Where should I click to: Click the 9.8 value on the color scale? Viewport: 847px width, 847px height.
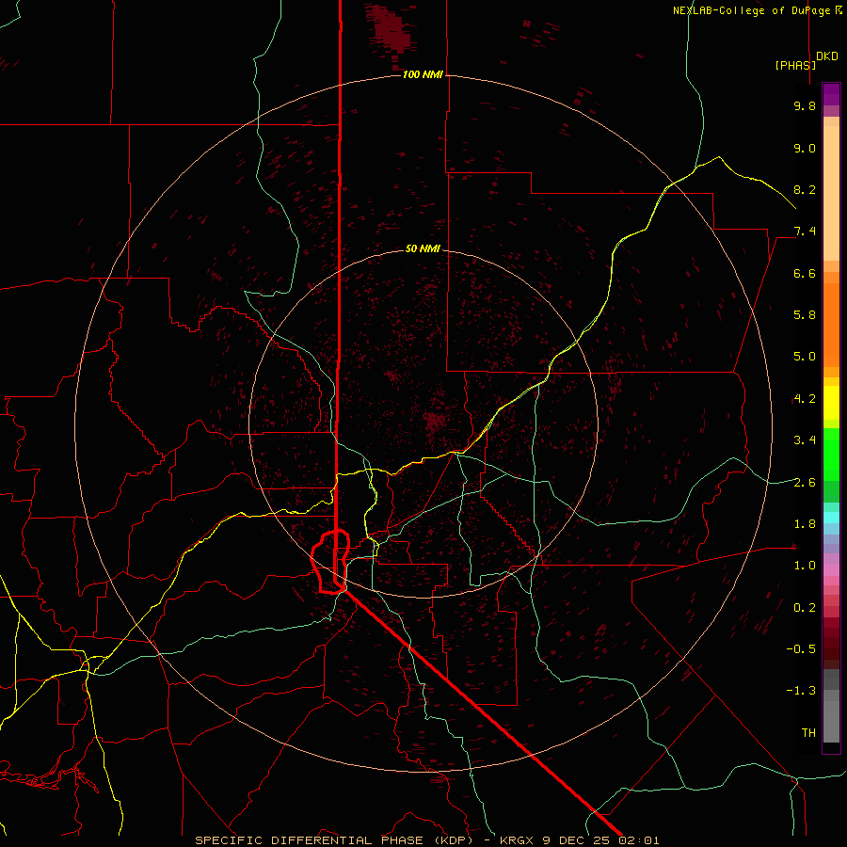805,105
